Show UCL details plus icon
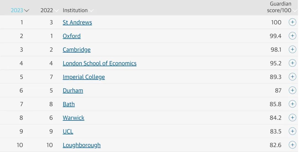The image size is (299, 152). click(x=292, y=131)
